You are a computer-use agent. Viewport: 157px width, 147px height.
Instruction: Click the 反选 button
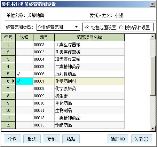(x=32, y=139)
